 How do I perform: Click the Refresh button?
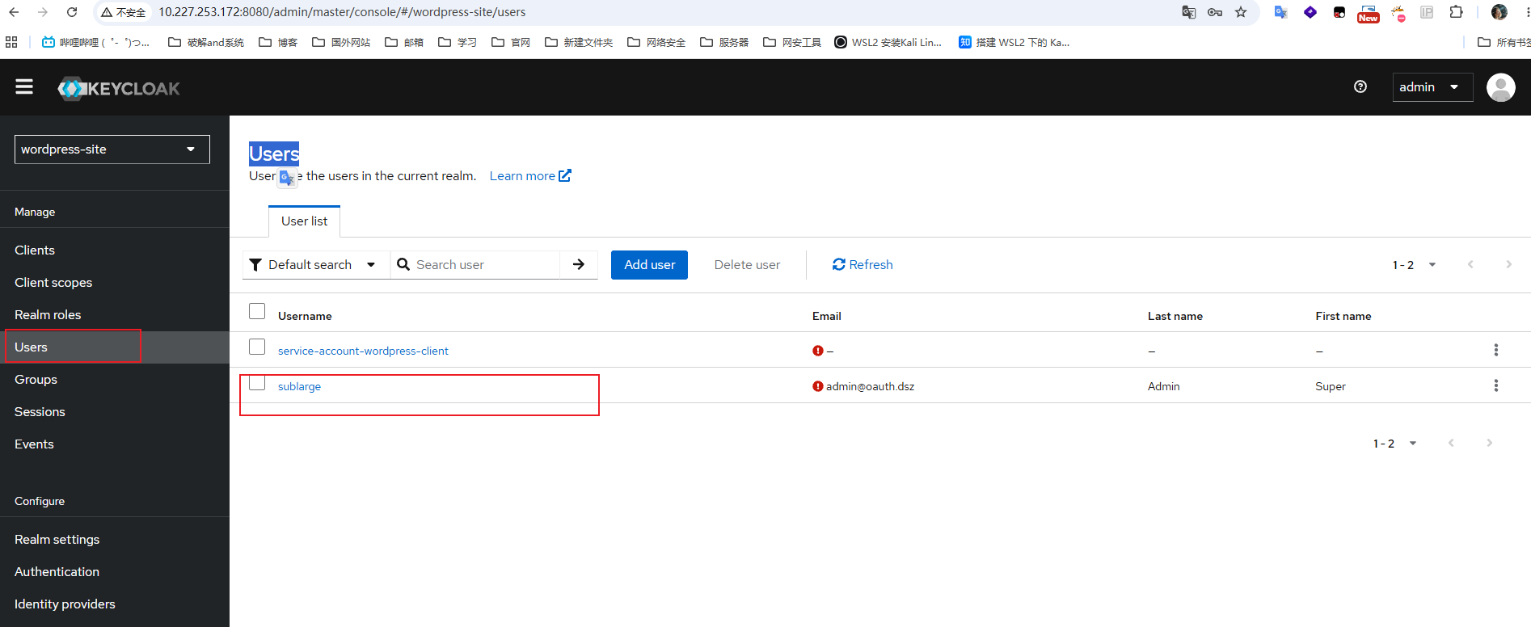[863, 265]
